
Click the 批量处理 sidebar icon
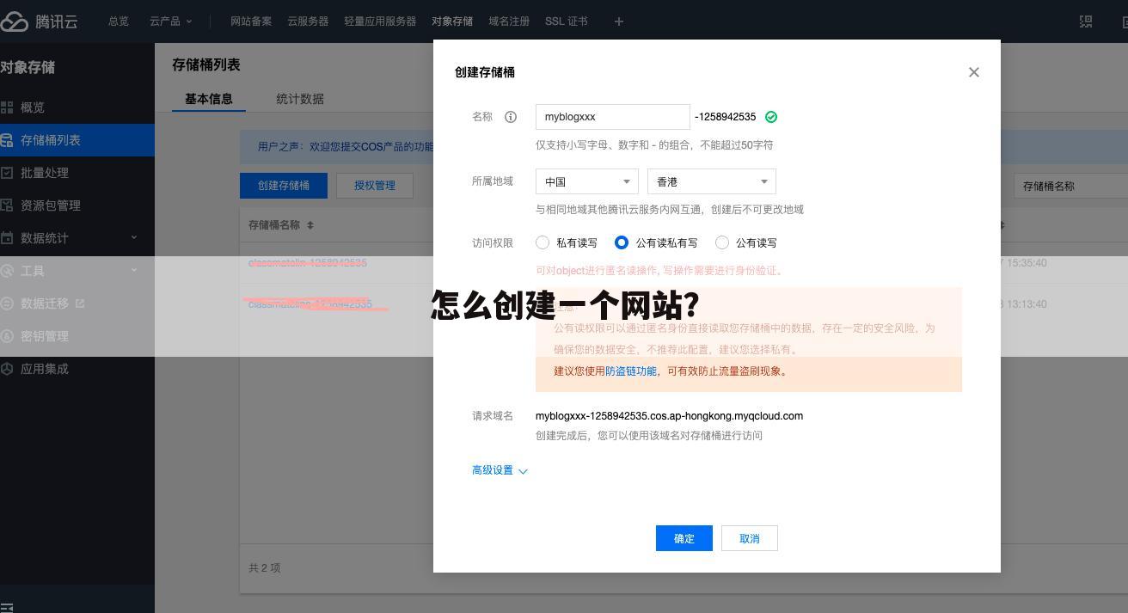7,173
